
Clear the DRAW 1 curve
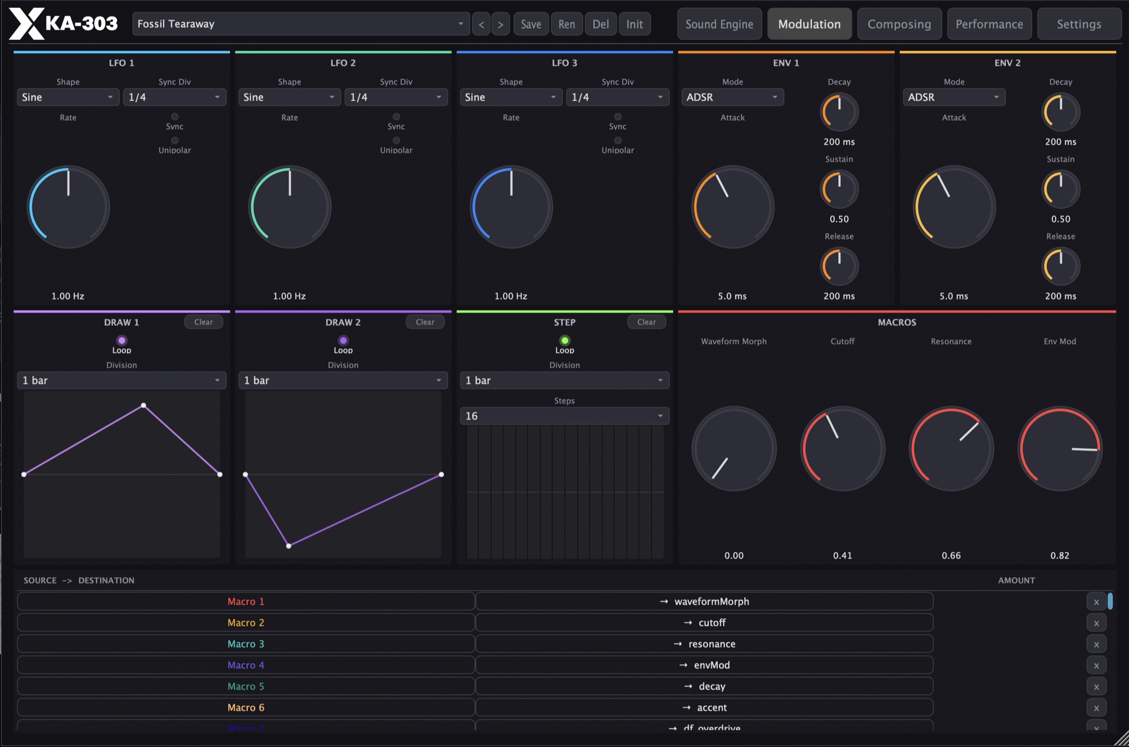[x=203, y=322]
